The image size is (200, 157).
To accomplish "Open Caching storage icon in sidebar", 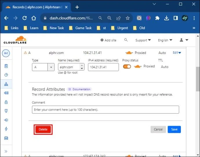I will [6, 138].
